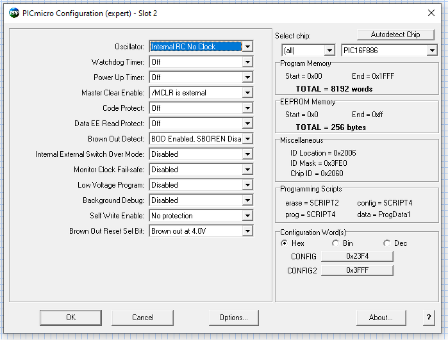Click the 'TOTAL = 8192 words' text
The width and height of the screenshot is (448, 340).
point(334,89)
